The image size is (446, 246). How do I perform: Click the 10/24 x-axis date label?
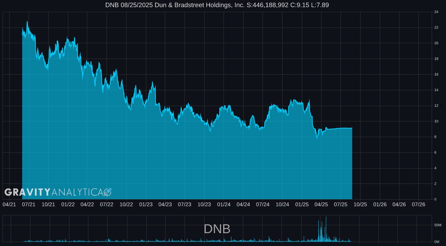click(283, 204)
